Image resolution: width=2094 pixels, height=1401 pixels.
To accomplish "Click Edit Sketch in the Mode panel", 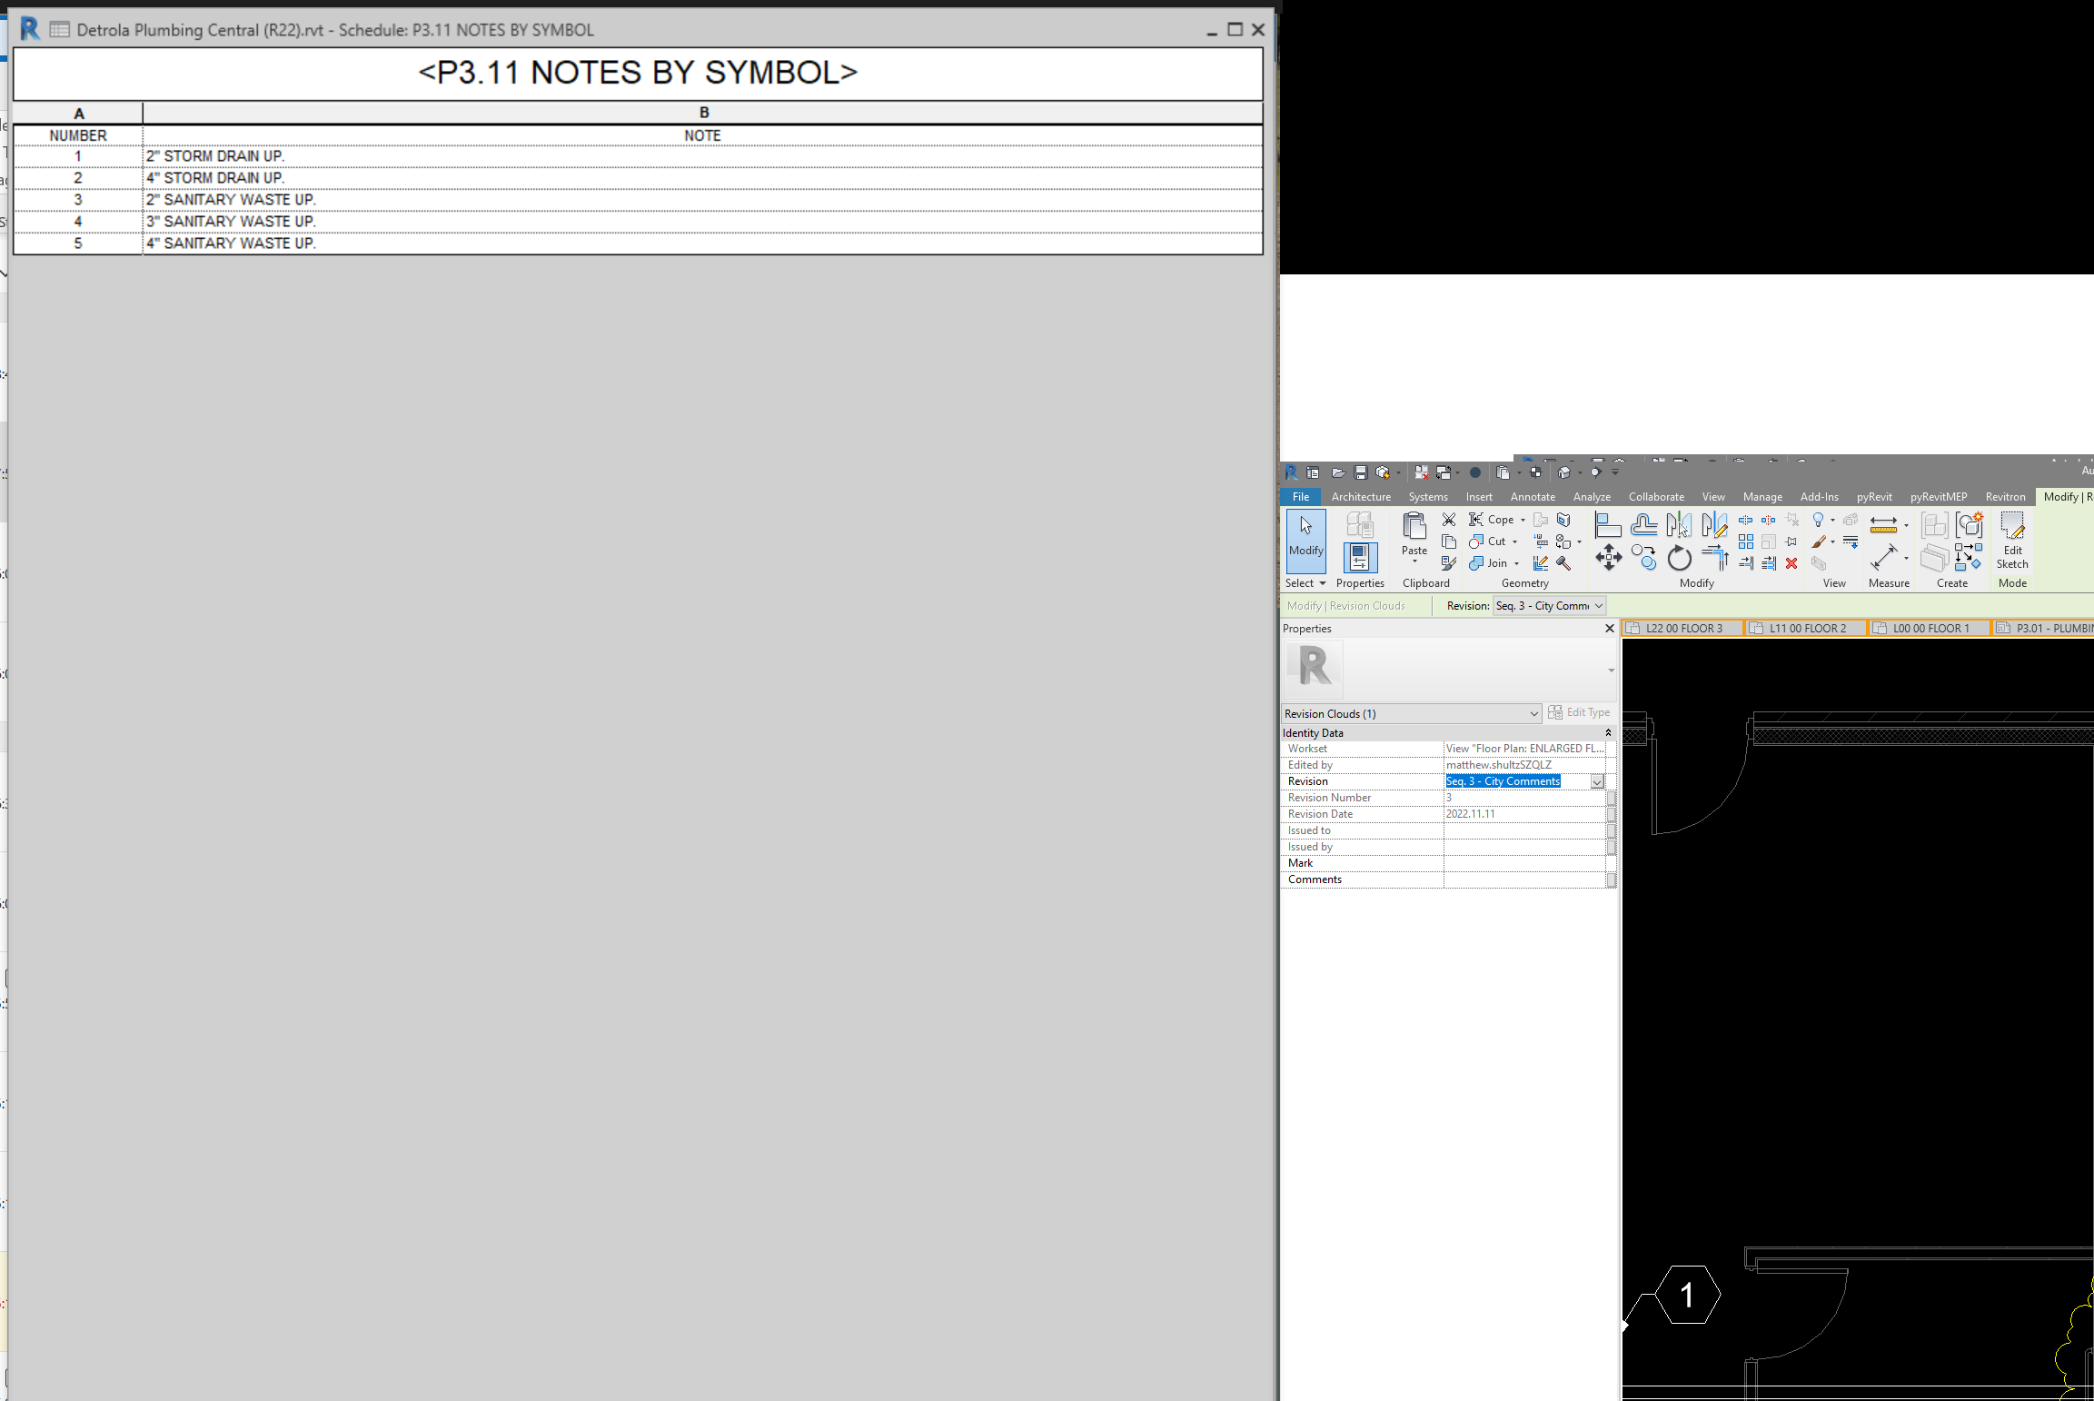I will (x=2011, y=542).
